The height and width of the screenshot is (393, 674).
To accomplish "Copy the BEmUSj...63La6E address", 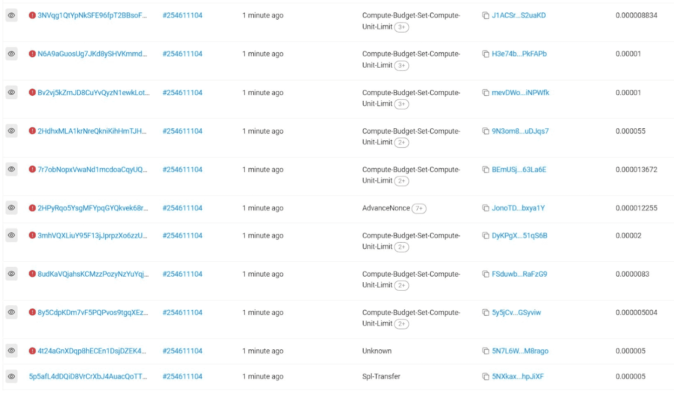I will point(485,169).
